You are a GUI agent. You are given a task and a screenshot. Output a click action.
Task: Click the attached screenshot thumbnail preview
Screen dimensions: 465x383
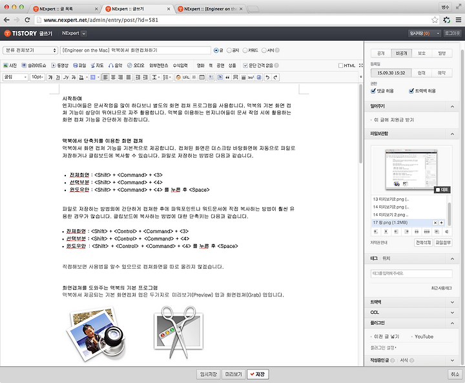[x=411, y=170]
